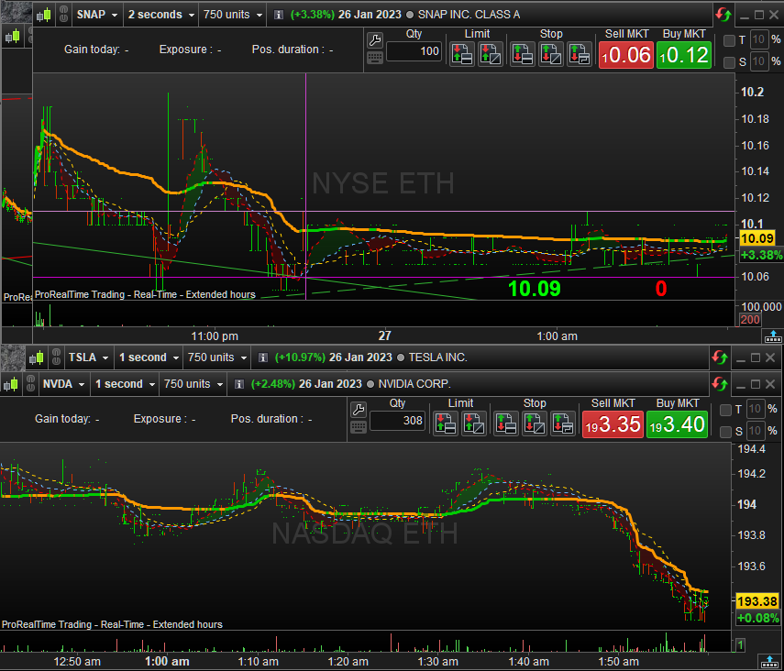
Task: Click third Stop order icon in NVDA panel
Action: point(562,423)
